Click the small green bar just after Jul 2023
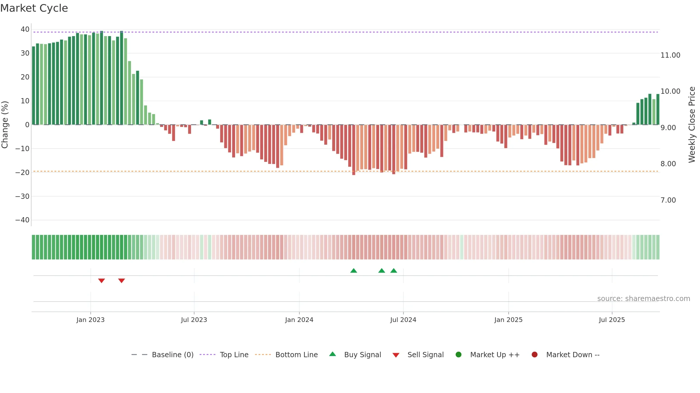 (x=202, y=123)
